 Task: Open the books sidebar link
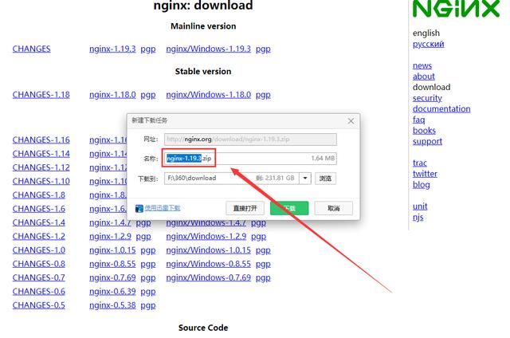pos(424,131)
